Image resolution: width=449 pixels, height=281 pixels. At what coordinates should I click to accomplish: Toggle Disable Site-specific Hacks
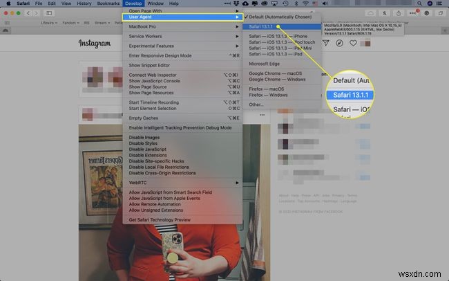182,161
